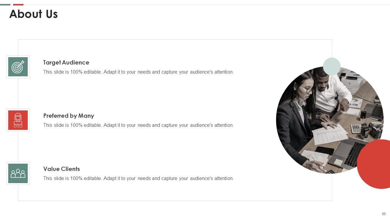Click the red accent bar above title
The width and height of the screenshot is (390, 219).
click(x=18, y=5)
